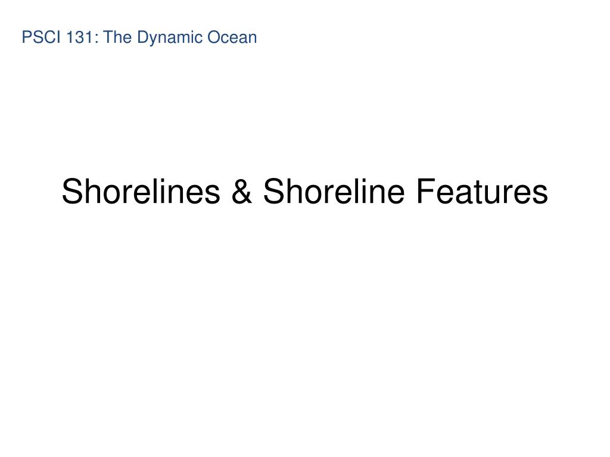Click the capital P of PSCI
610x457 pixels.
click(27, 37)
